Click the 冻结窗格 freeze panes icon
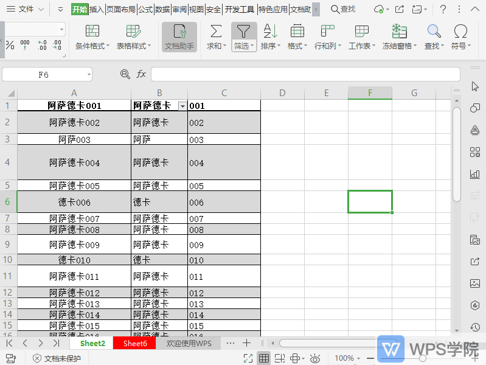This screenshot has height=365, width=486. click(x=399, y=32)
